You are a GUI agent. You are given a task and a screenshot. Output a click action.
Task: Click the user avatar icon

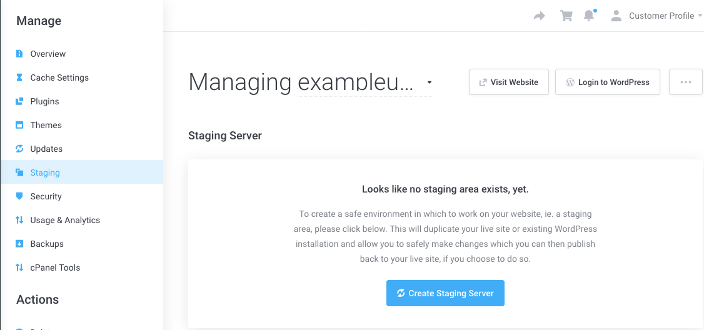(616, 16)
